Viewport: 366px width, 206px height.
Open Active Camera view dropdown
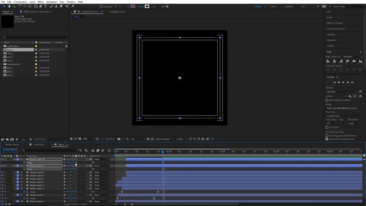[165, 139]
